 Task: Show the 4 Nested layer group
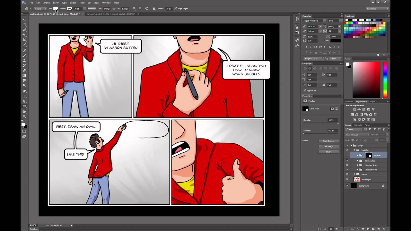[347, 155]
